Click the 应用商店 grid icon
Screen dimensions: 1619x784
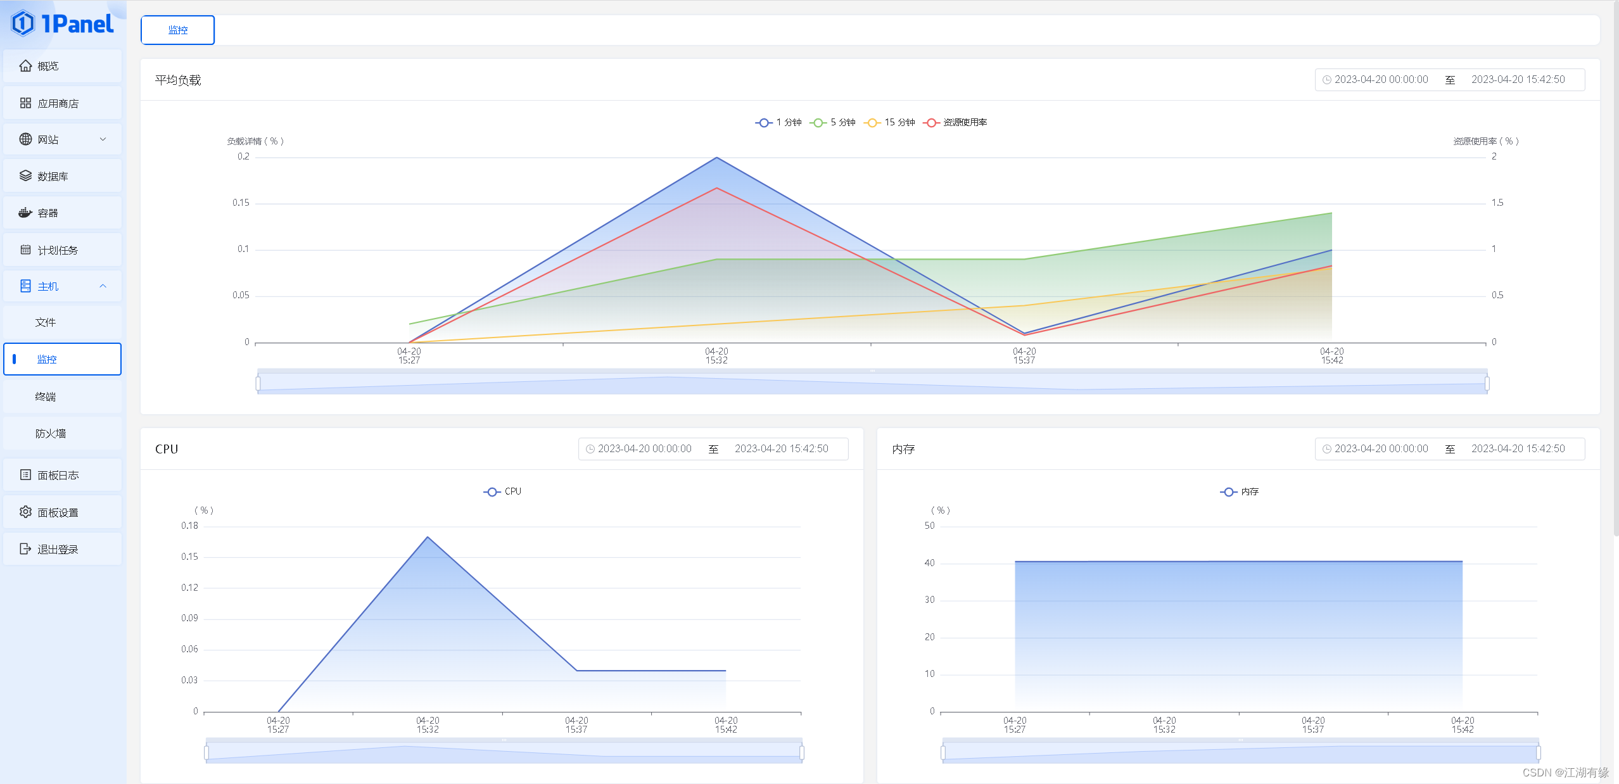[25, 103]
